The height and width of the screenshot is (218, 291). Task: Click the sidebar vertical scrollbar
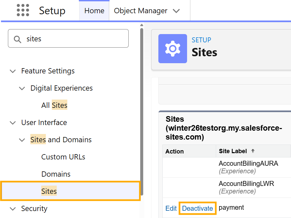coord(142,111)
